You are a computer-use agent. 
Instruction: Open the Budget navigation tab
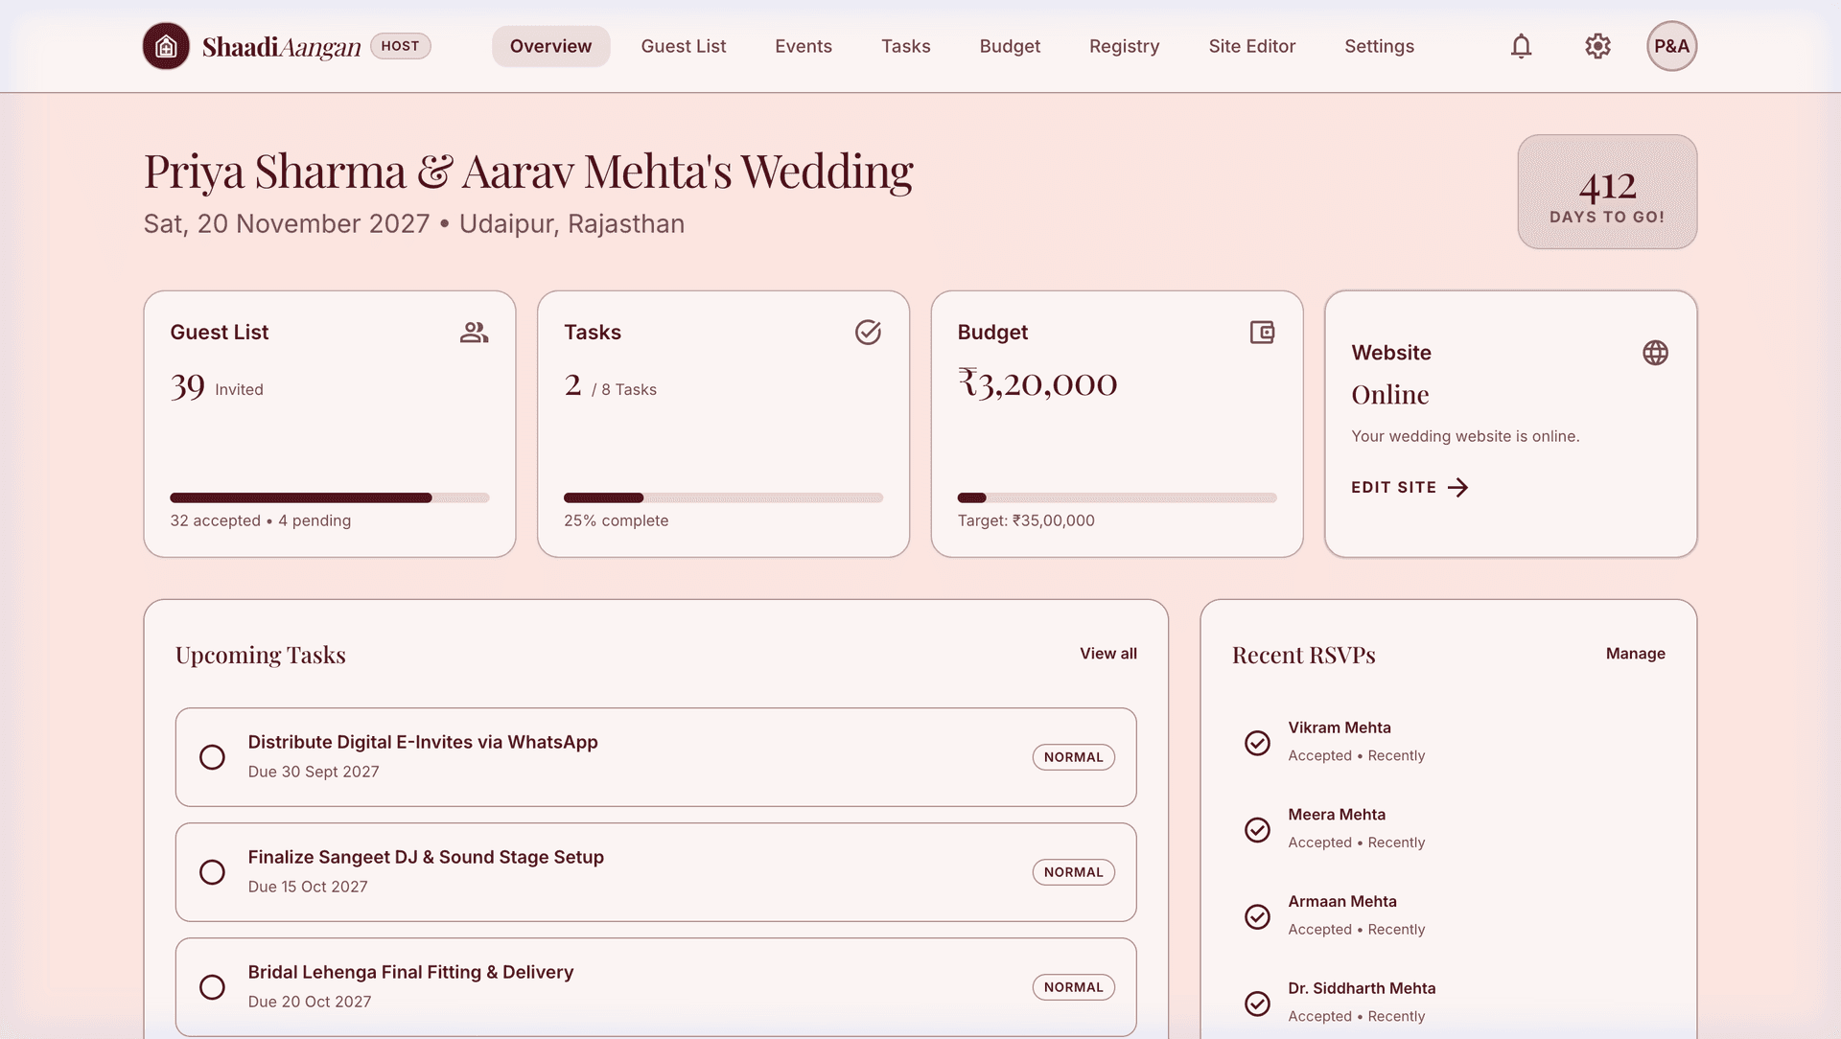click(x=1010, y=46)
